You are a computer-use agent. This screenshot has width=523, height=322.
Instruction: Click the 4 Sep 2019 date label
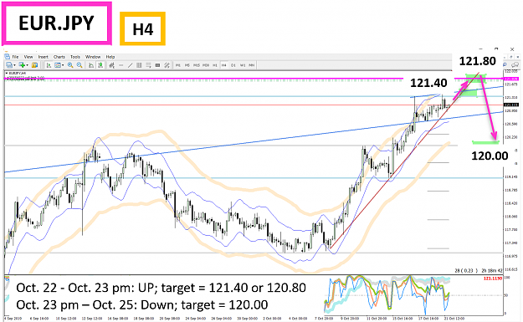(13, 319)
